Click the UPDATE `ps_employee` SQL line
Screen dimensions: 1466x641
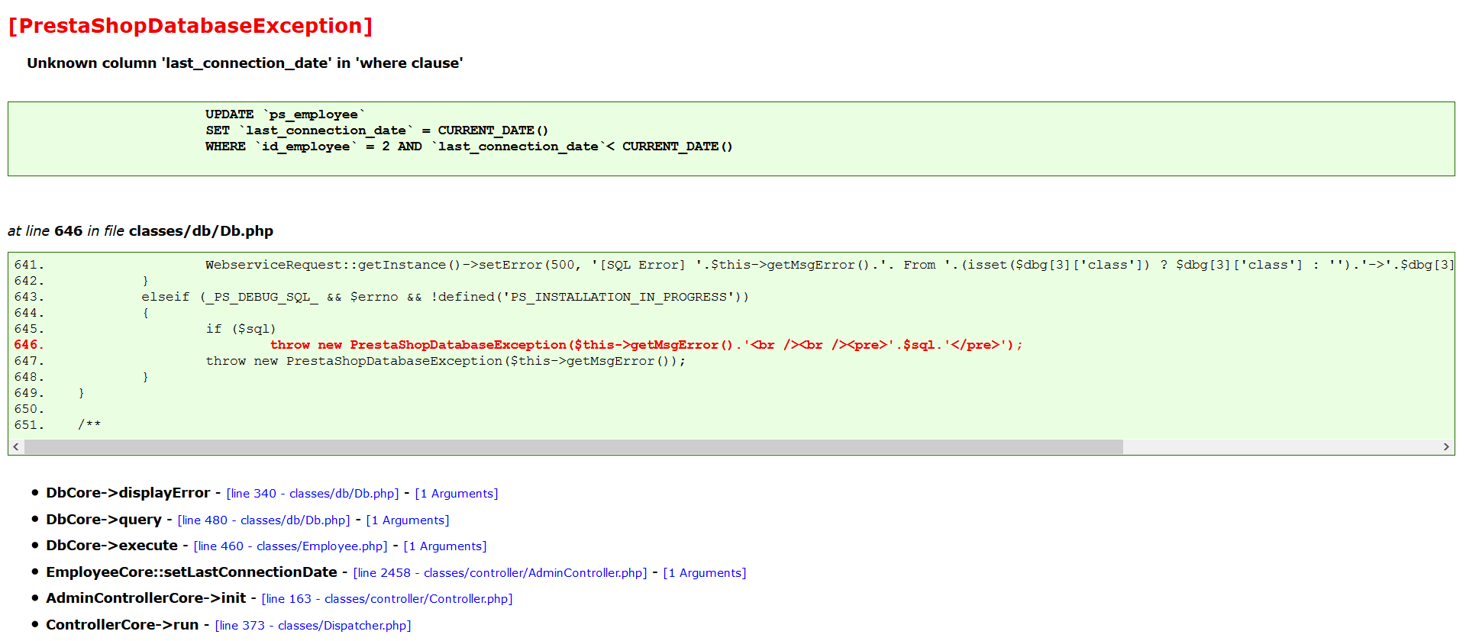point(286,114)
